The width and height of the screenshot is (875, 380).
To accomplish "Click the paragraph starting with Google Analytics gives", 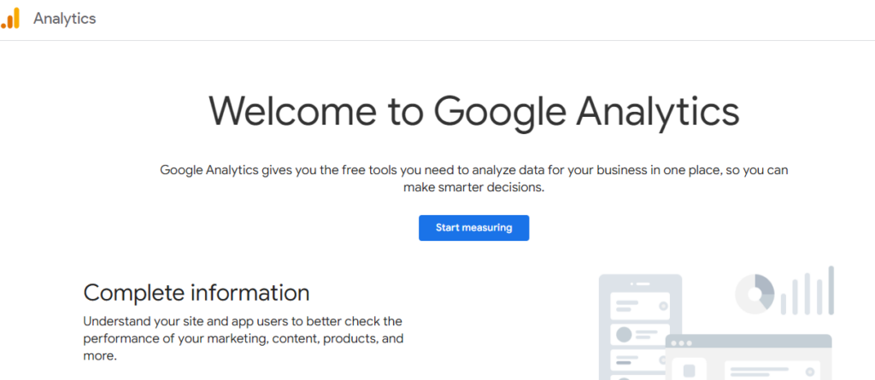I will point(473,178).
